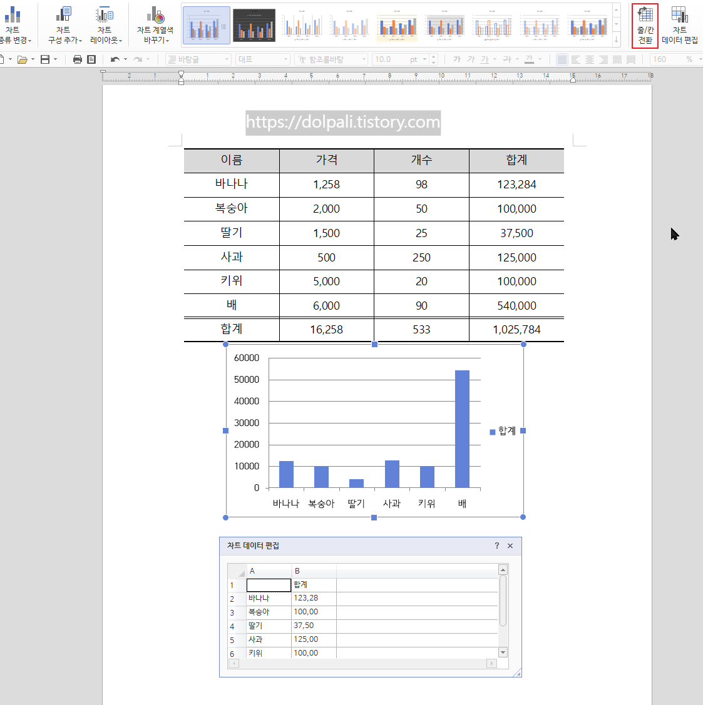Toggle strikethrough formatting
Image resolution: width=703 pixels, height=705 pixels.
[x=507, y=59]
